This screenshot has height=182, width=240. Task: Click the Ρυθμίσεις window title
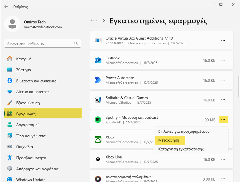pos(21,7)
